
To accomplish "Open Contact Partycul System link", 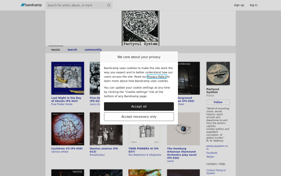I will [216, 172].
